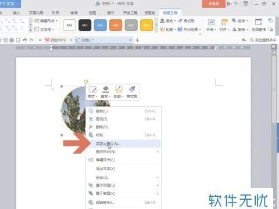Image resolution: width=279 pixels, height=209 pixels.
Task: Click Format Painter brush in mini toolbar
Action: coord(132,89)
